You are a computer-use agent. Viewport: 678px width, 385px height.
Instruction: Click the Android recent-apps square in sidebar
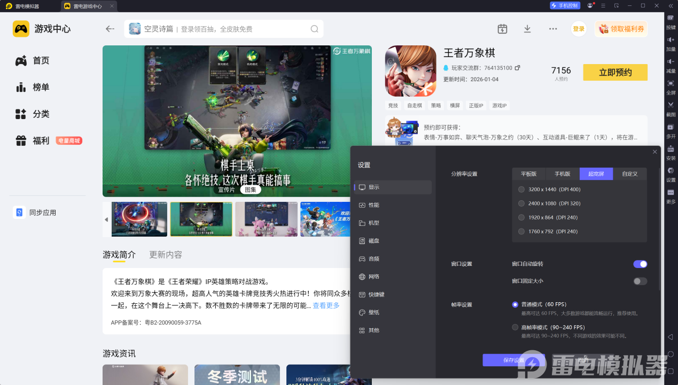click(671, 371)
